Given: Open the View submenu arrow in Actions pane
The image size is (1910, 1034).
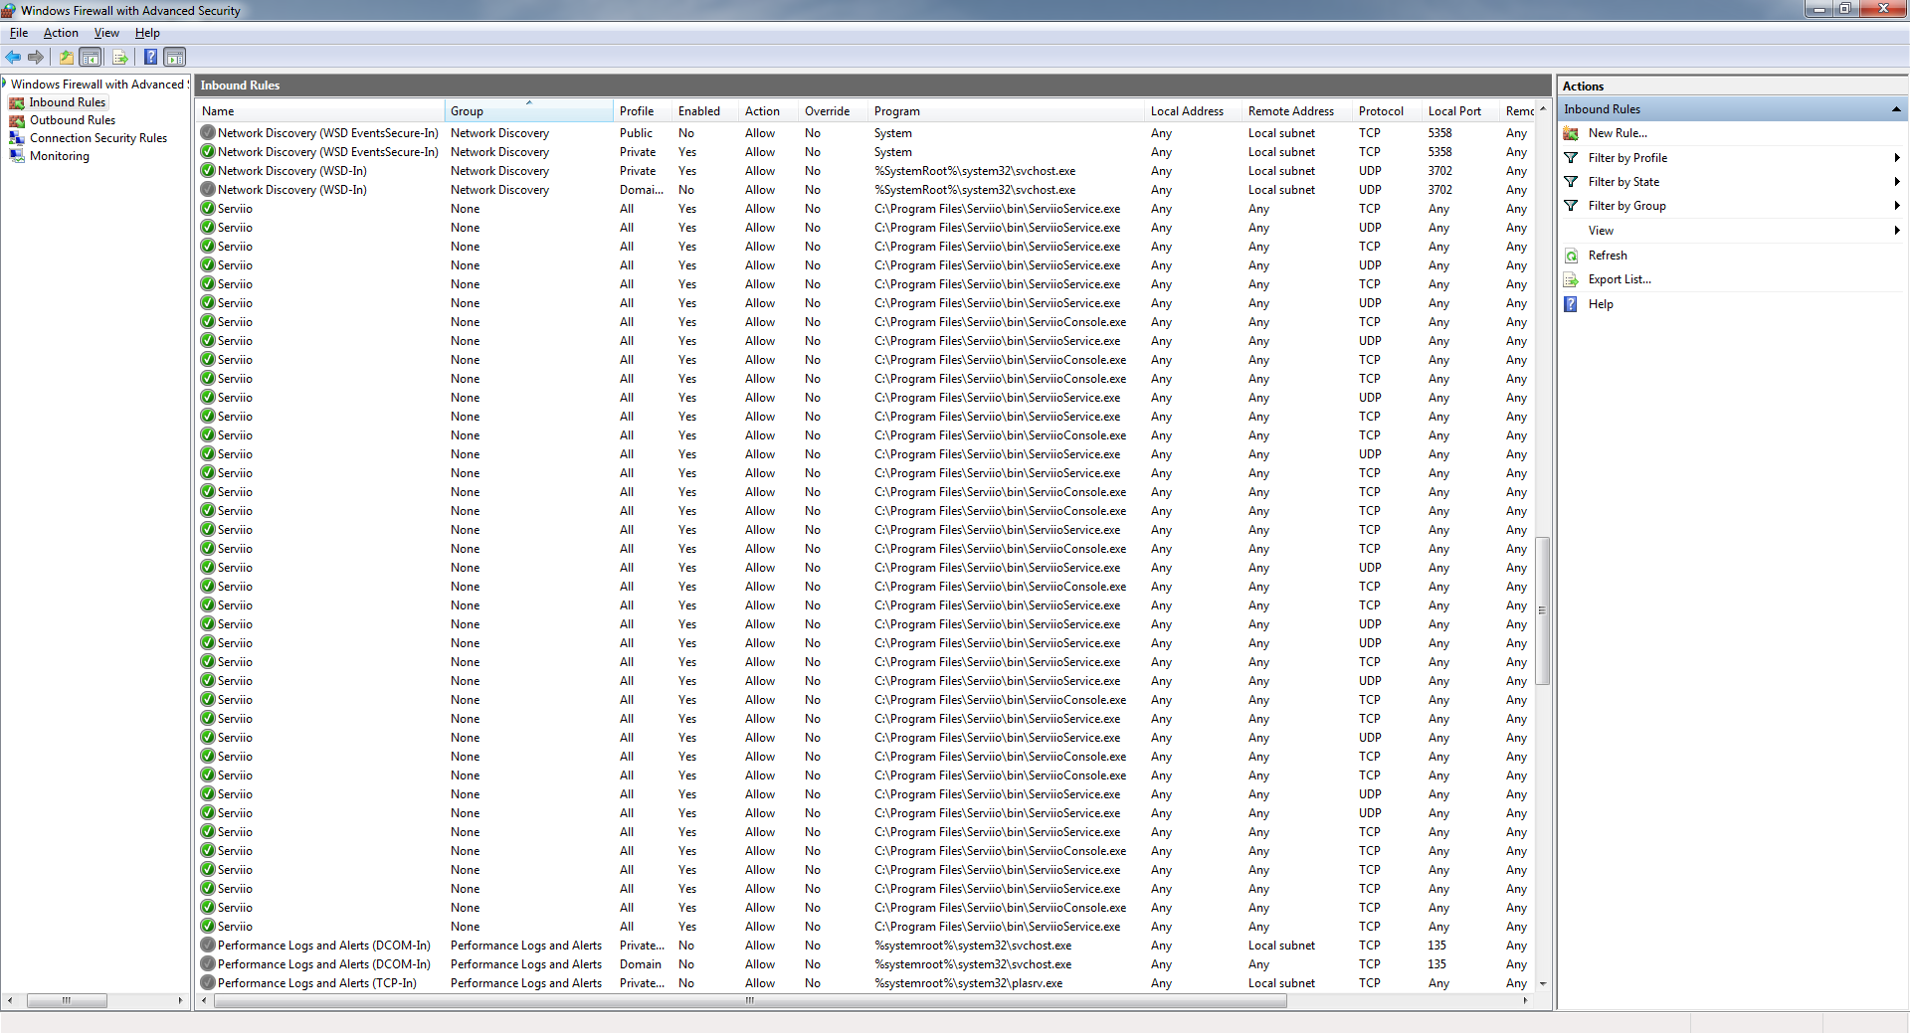Looking at the screenshot, I should pos(1897,231).
